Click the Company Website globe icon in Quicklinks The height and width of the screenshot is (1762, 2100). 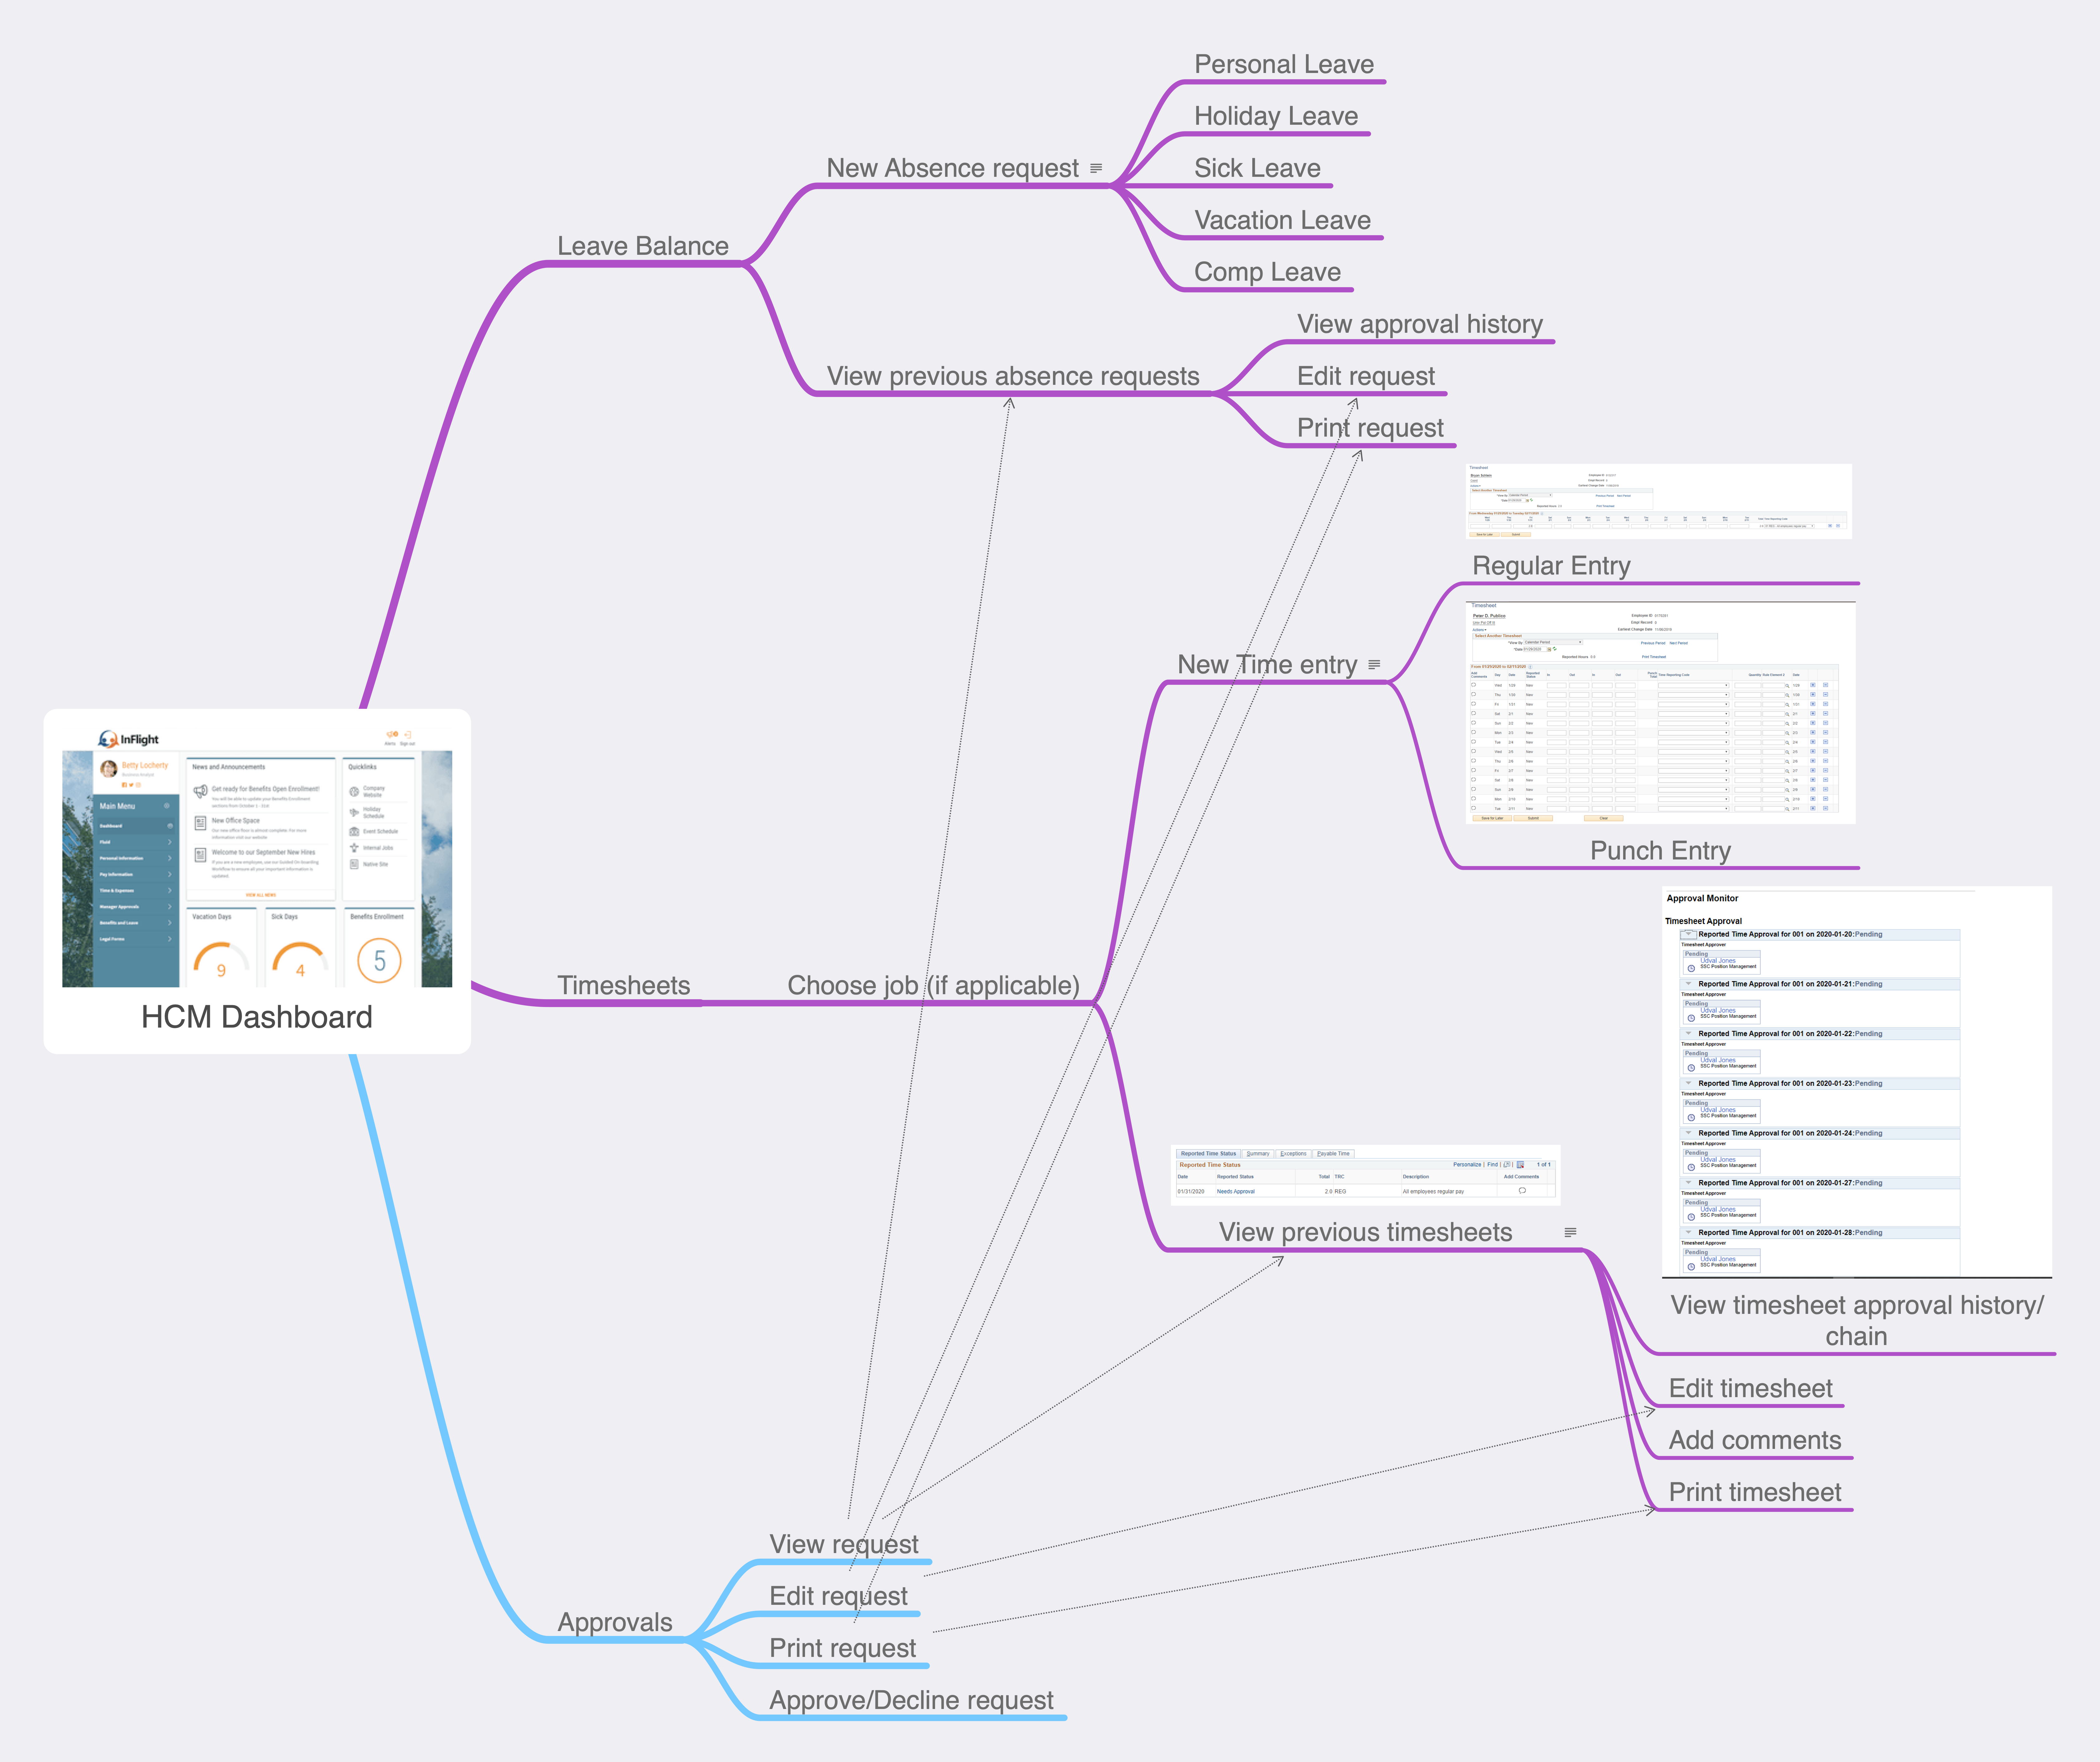(x=354, y=792)
